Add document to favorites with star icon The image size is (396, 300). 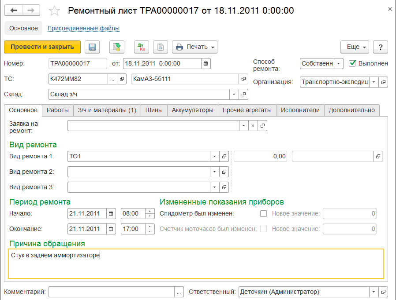coord(54,11)
